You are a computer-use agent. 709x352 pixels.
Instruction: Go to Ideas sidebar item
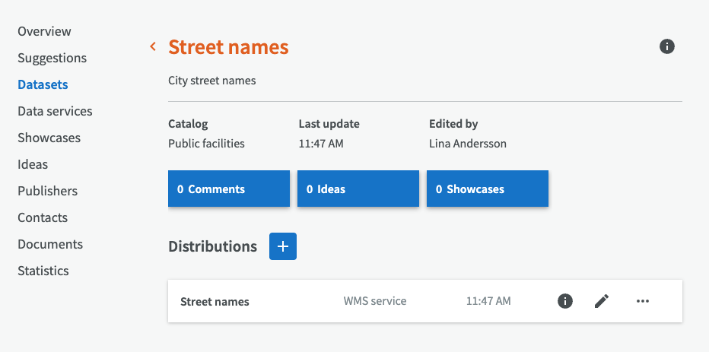33,164
